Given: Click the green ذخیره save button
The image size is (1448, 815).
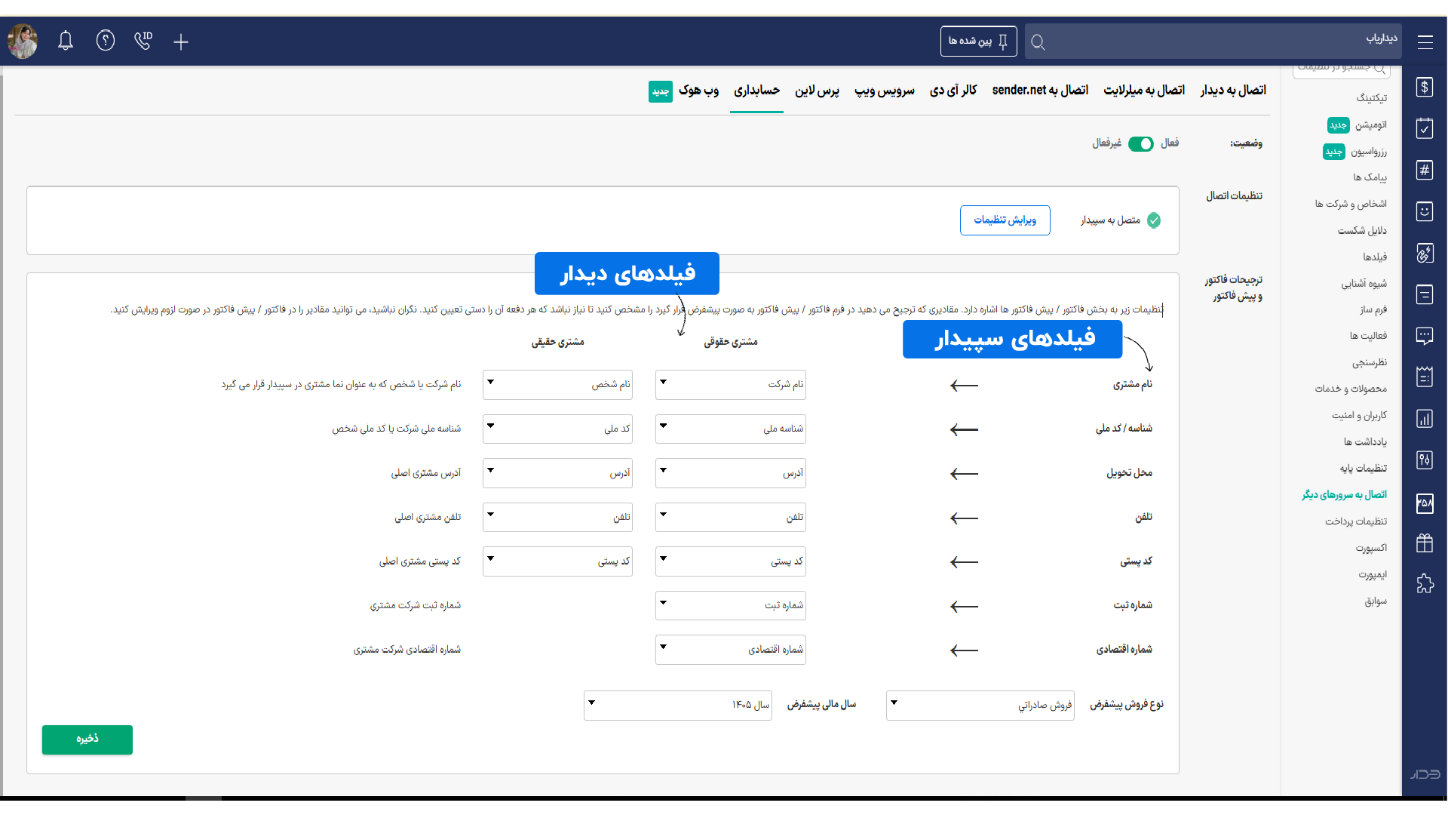Looking at the screenshot, I should pos(87,740).
